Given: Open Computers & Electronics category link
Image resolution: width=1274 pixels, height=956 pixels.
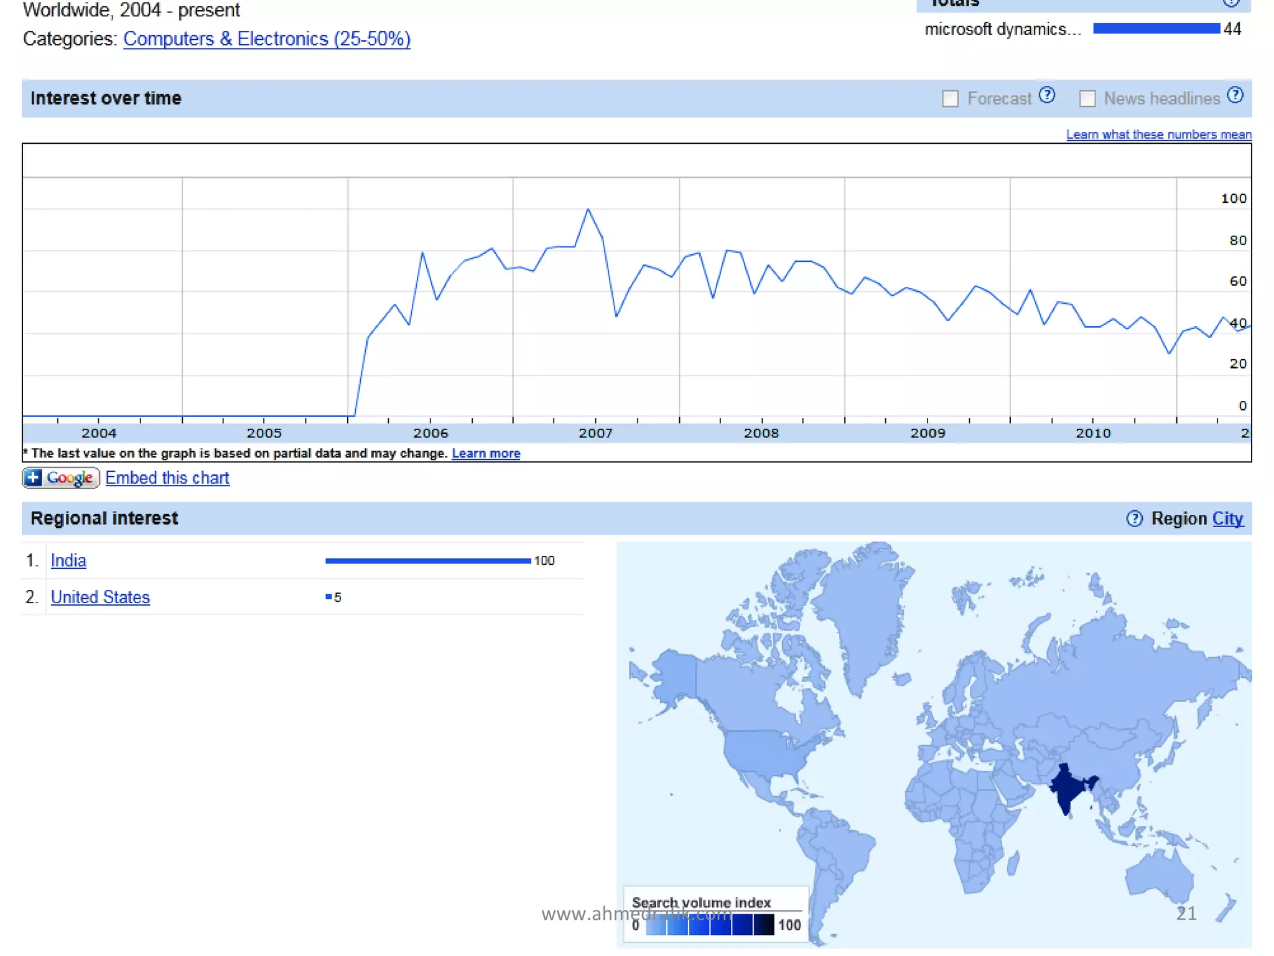Looking at the screenshot, I should tap(267, 39).
